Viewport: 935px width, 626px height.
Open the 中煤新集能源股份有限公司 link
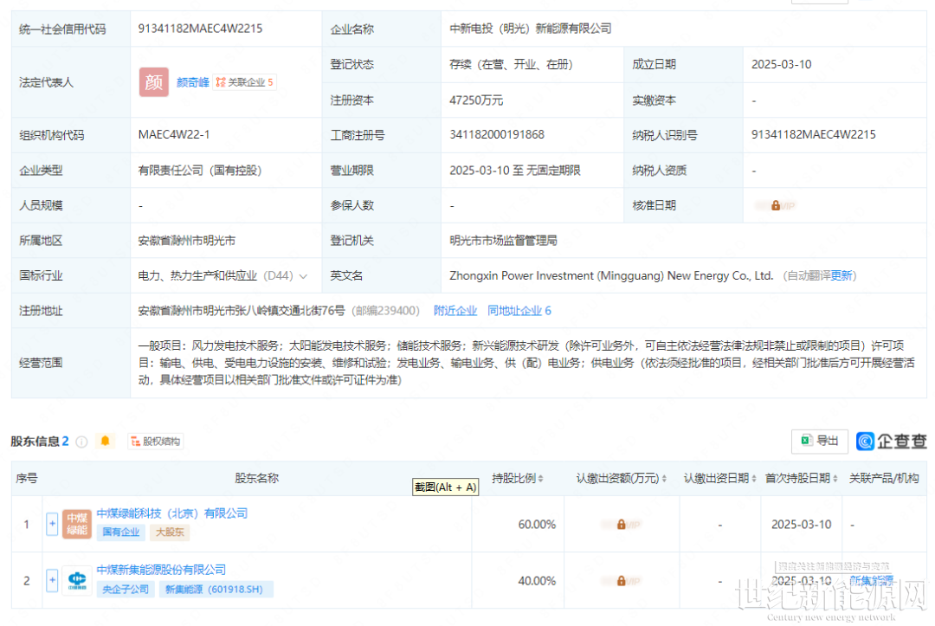(x=161, y=570)
